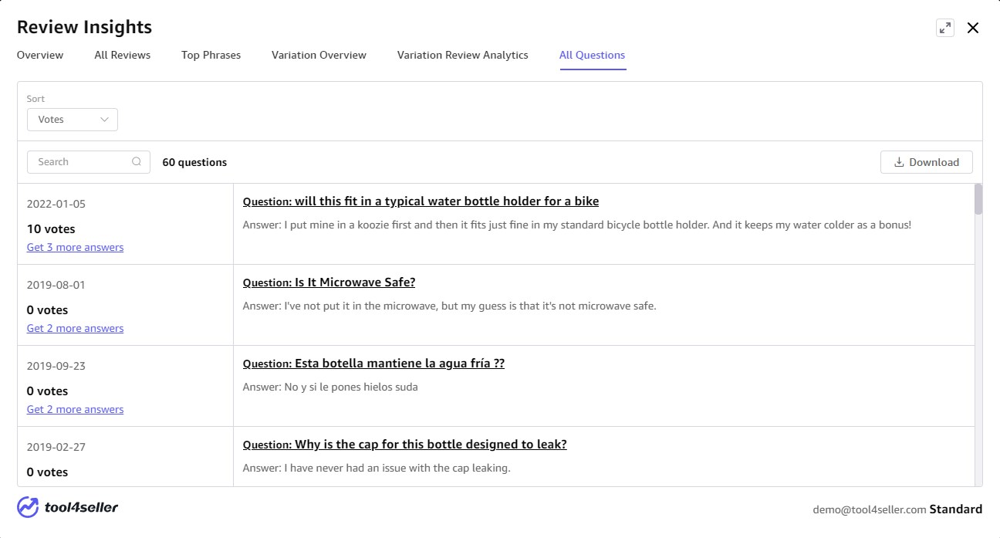Open the Votes sort dropdown
This screenshot has width=1000, height=538.
(73, 120)
